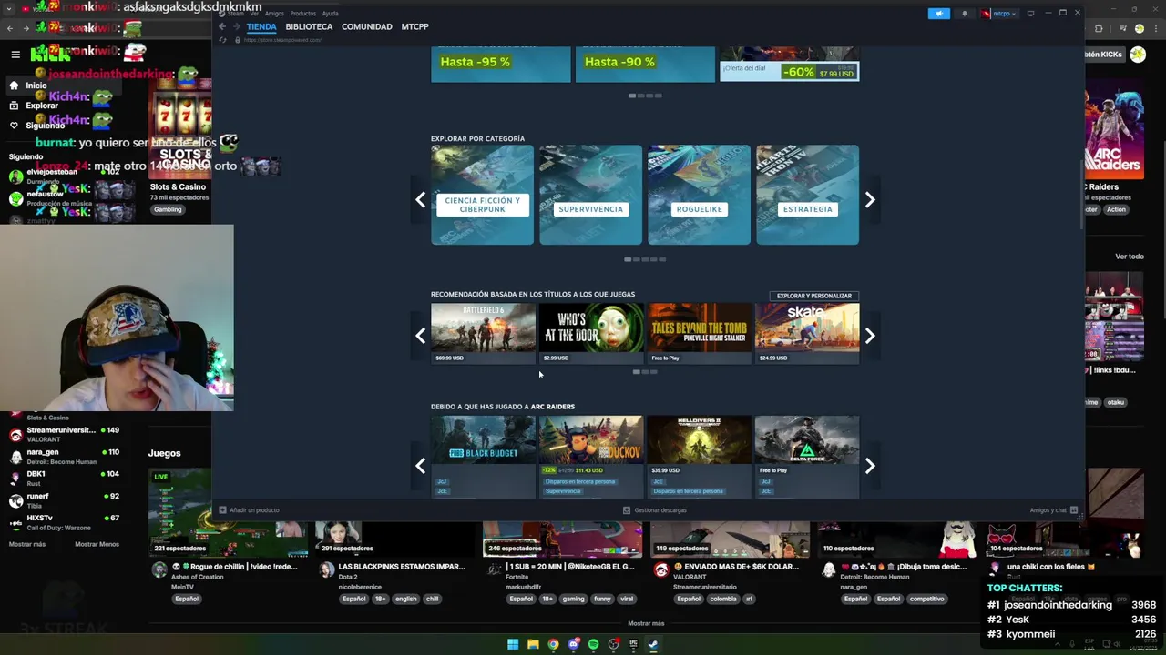Click the Siguiendo heart icon in Kick
This screenshot has width=1166, height=655.
(14, 126)
